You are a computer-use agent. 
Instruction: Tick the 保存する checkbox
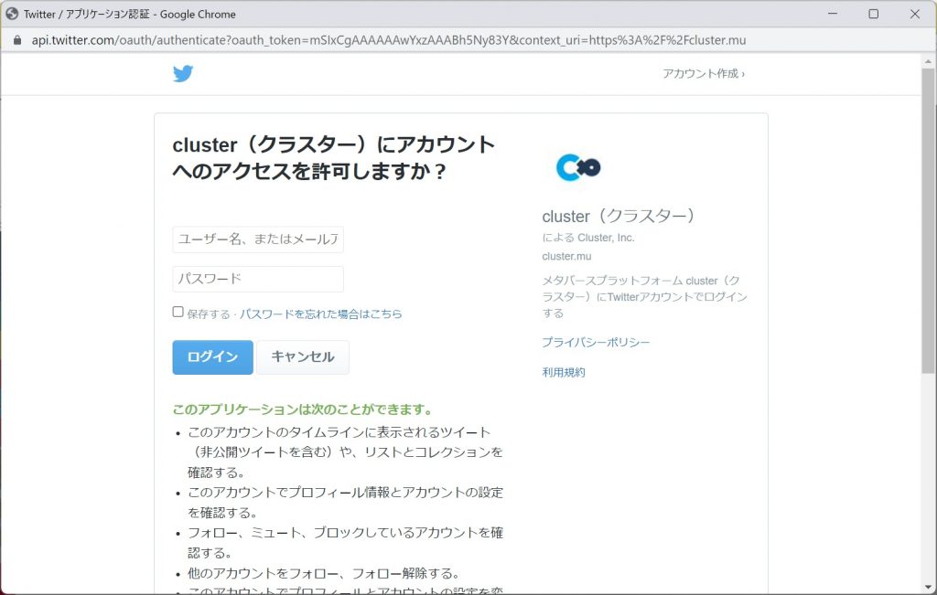pyautogui.click(x=178, y=312)
